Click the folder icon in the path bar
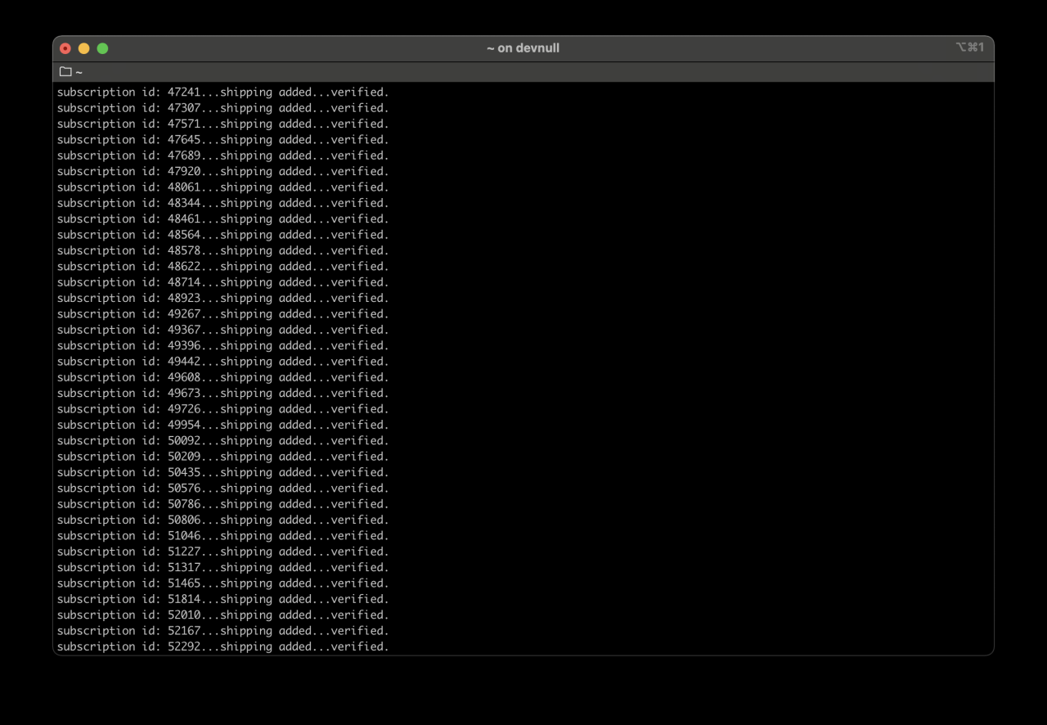This screenshot has height=725, width=1047. (x=65, y=72)
